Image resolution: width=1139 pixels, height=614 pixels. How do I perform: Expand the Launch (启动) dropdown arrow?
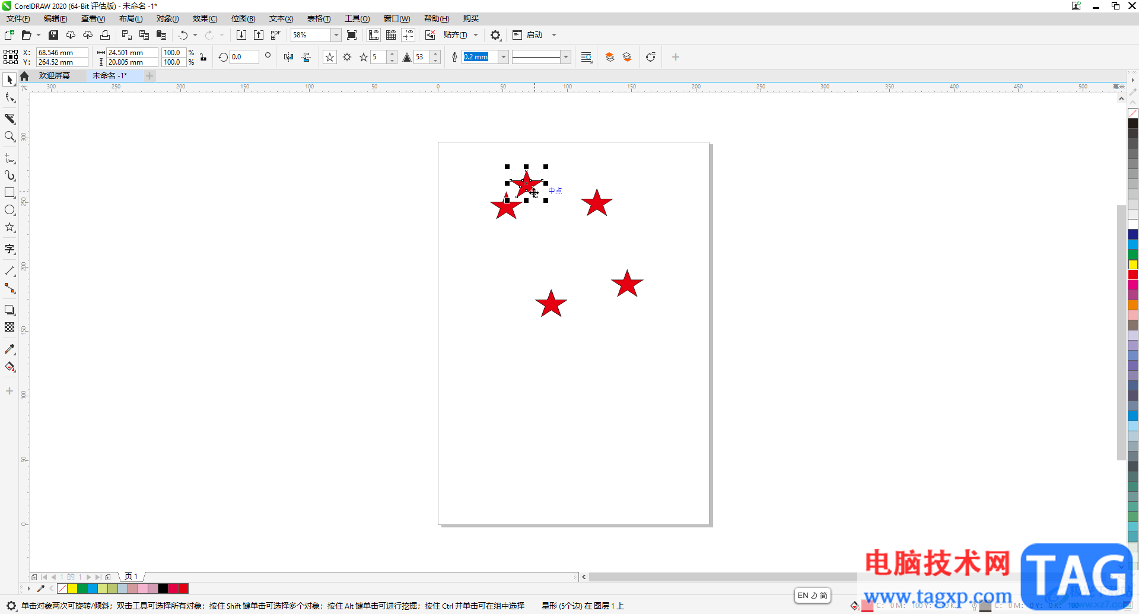(554, 35)
